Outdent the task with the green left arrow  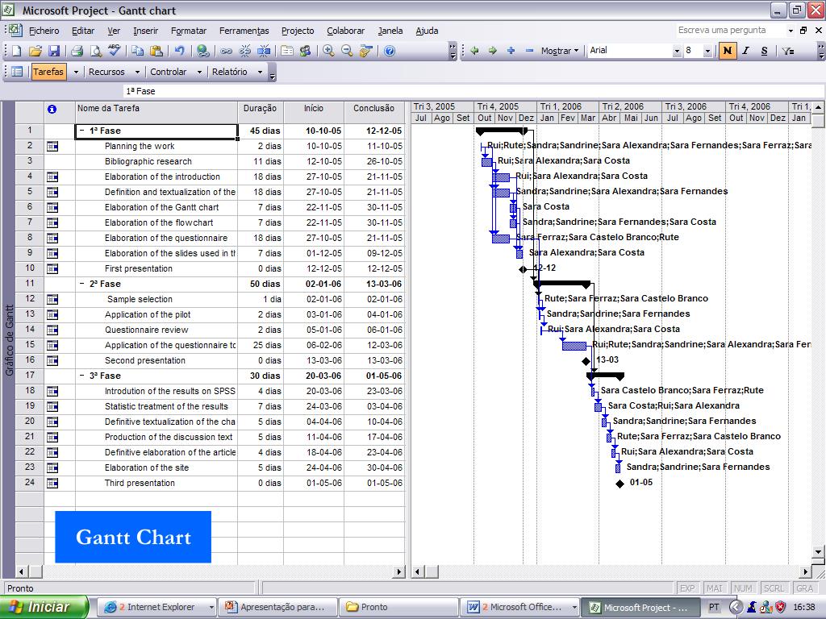[x=474, y=51]
